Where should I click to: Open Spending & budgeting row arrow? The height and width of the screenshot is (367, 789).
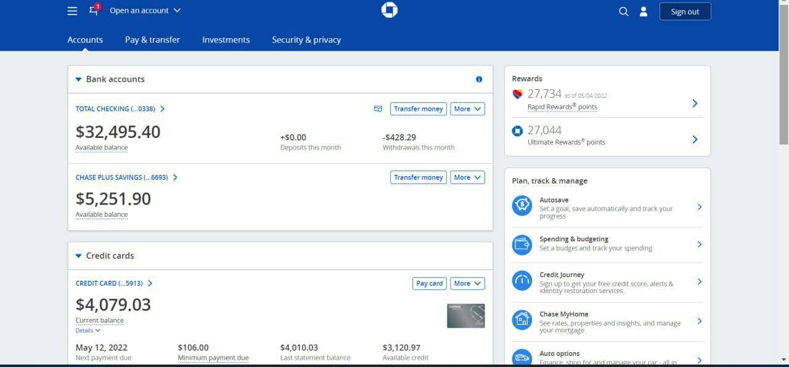pos(700,244)
